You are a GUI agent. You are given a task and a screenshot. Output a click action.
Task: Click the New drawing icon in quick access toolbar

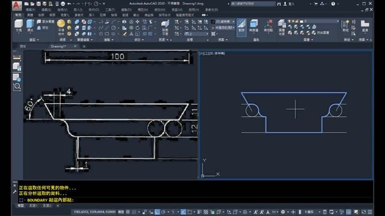tap(26, 4)
